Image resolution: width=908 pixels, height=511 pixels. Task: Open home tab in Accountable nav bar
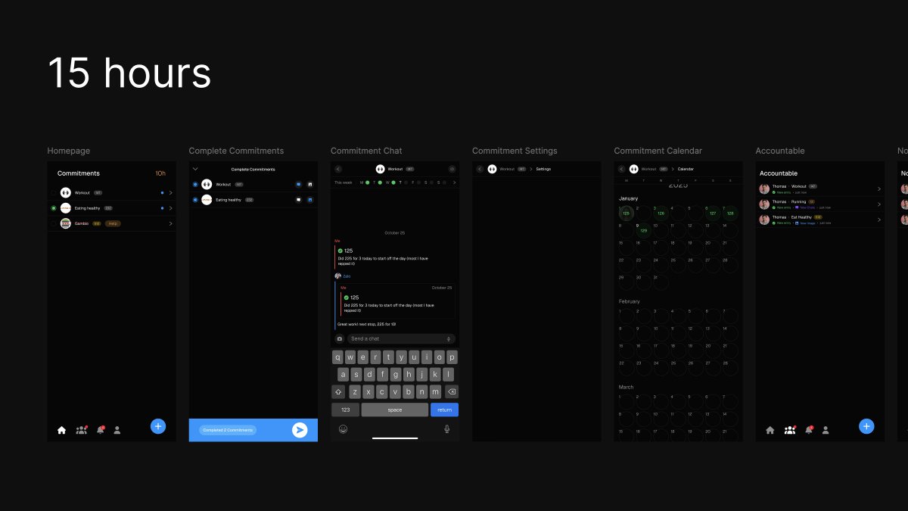click(x=770, y=430)
